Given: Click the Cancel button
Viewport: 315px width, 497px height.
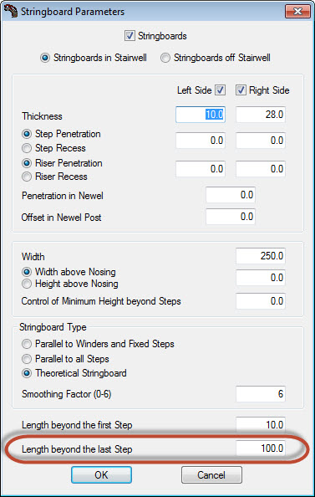Looking at the screenshot, I should (x=211, y=474).
